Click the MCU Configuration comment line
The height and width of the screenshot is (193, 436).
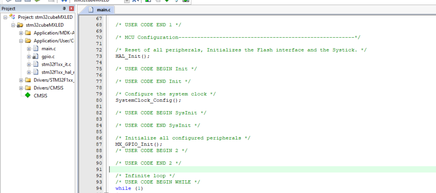tap(238, 37)
